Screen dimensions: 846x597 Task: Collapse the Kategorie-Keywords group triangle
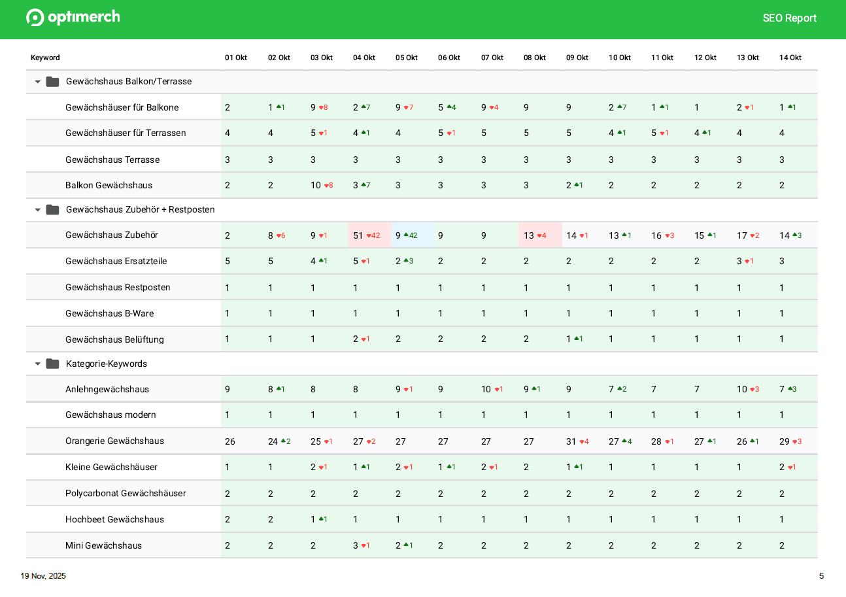pos(37,364)
